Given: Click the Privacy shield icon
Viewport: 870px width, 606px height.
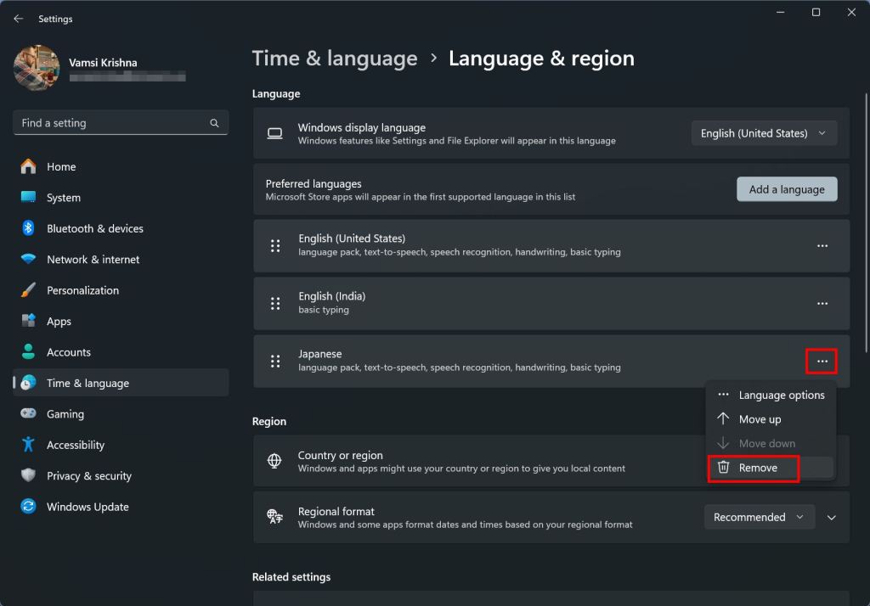Looking at the screenshot, I should [x=28, y=475].
